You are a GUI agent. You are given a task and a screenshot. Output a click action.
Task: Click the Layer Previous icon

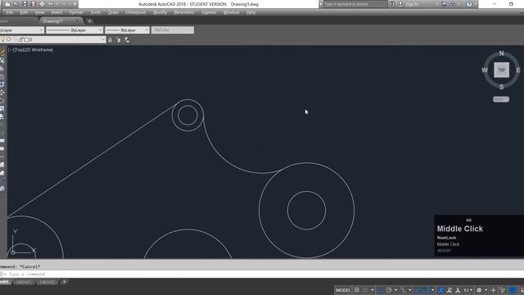[118, 39]
